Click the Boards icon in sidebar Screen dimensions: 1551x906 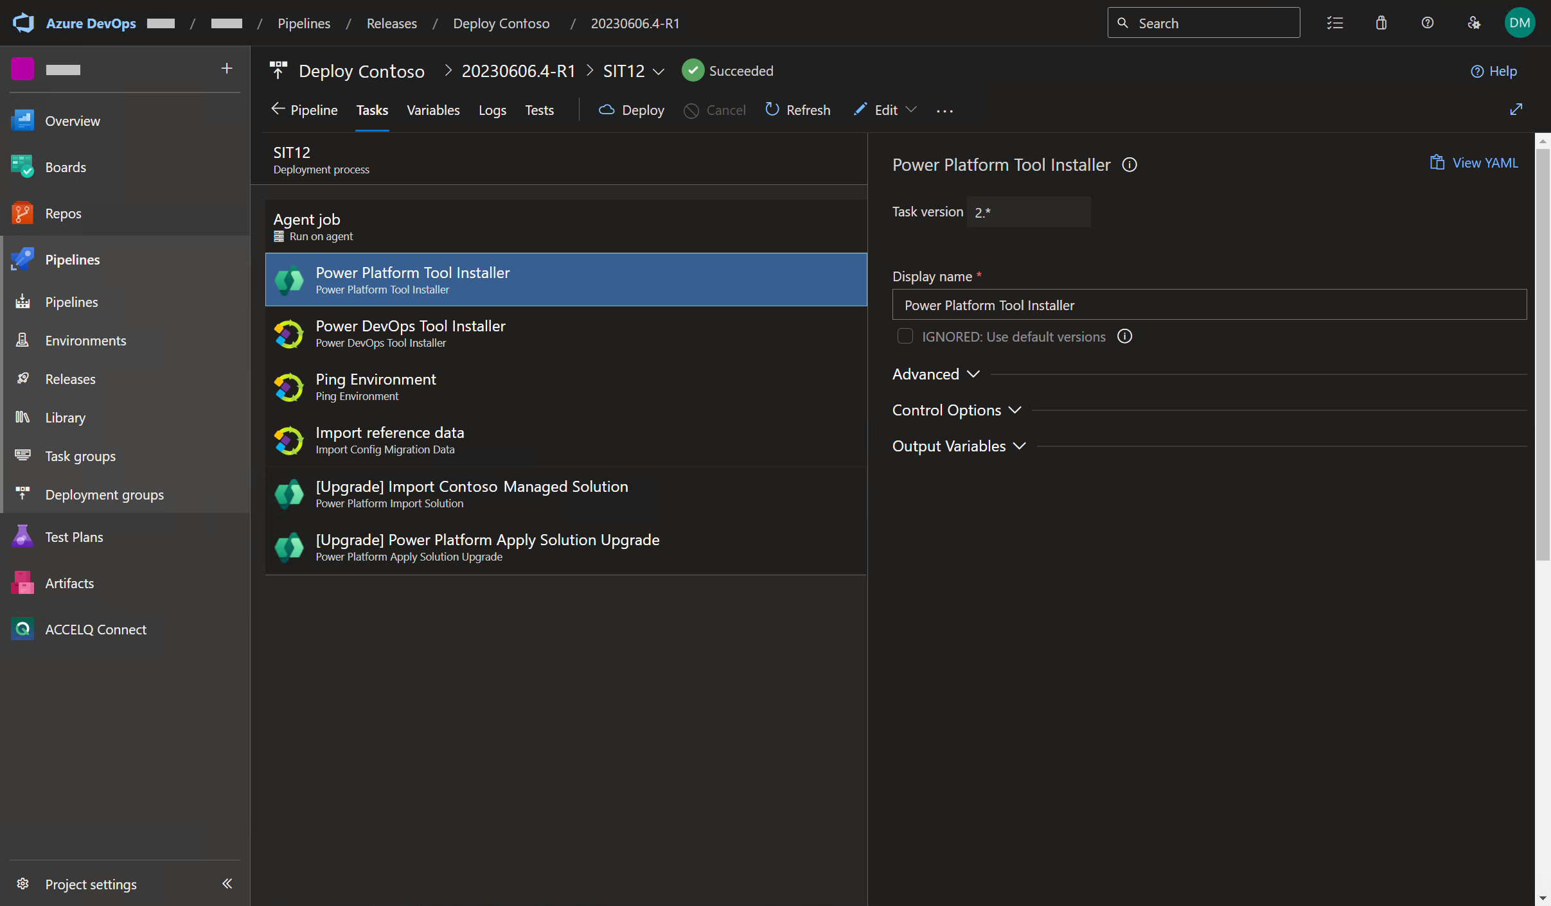22,167
